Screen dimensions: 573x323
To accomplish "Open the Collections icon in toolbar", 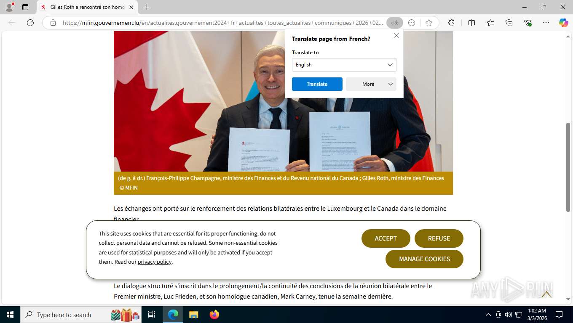I will coord(509,23).
